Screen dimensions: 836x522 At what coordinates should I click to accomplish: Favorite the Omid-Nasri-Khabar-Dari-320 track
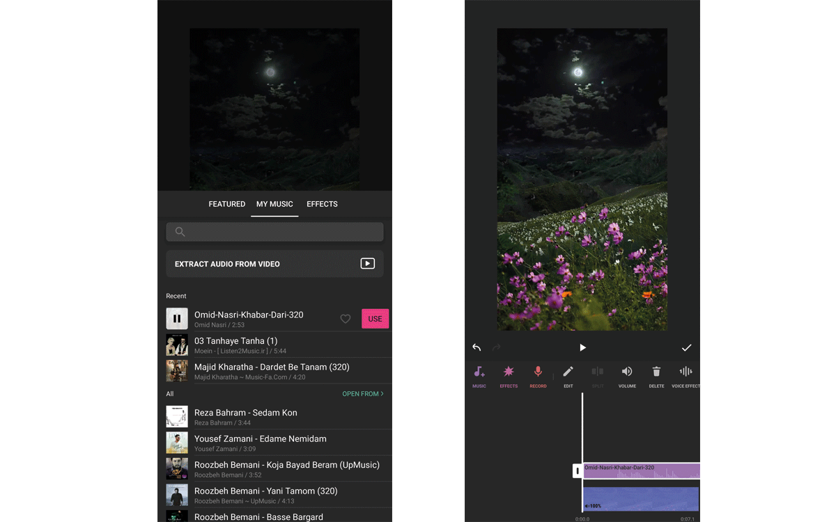click(345, 319)
